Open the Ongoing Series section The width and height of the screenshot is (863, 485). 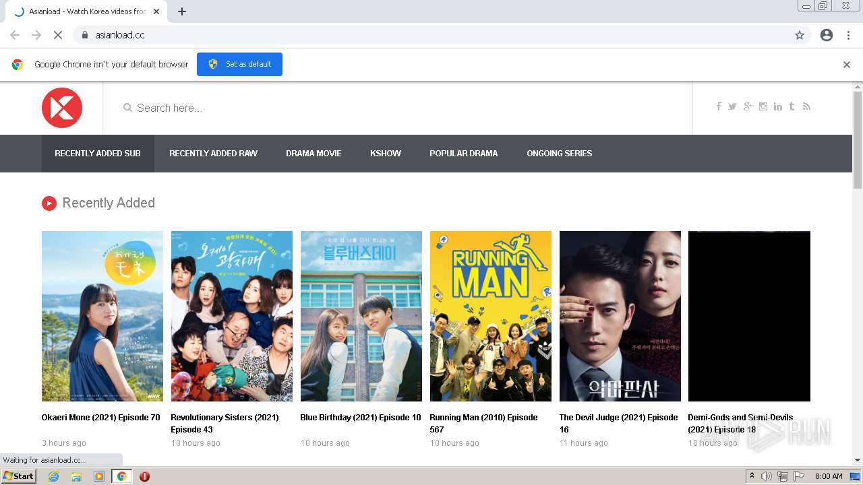[560, 154]
